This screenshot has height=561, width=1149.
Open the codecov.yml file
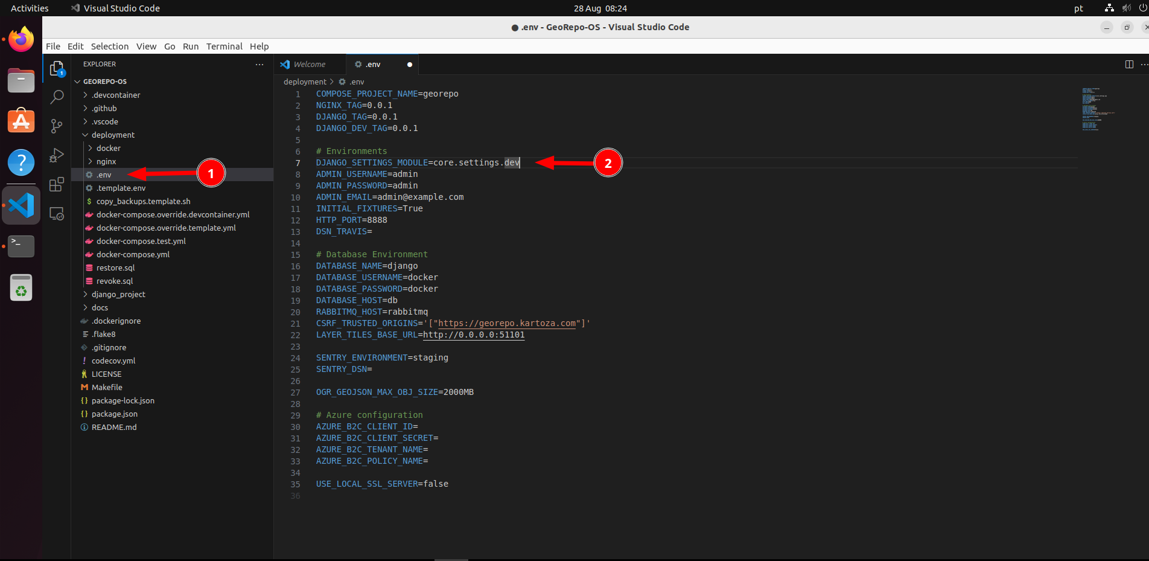click(113, 361)
